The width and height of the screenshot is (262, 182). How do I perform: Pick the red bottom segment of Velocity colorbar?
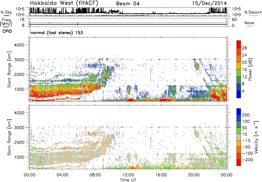click(x=239, y=163)
